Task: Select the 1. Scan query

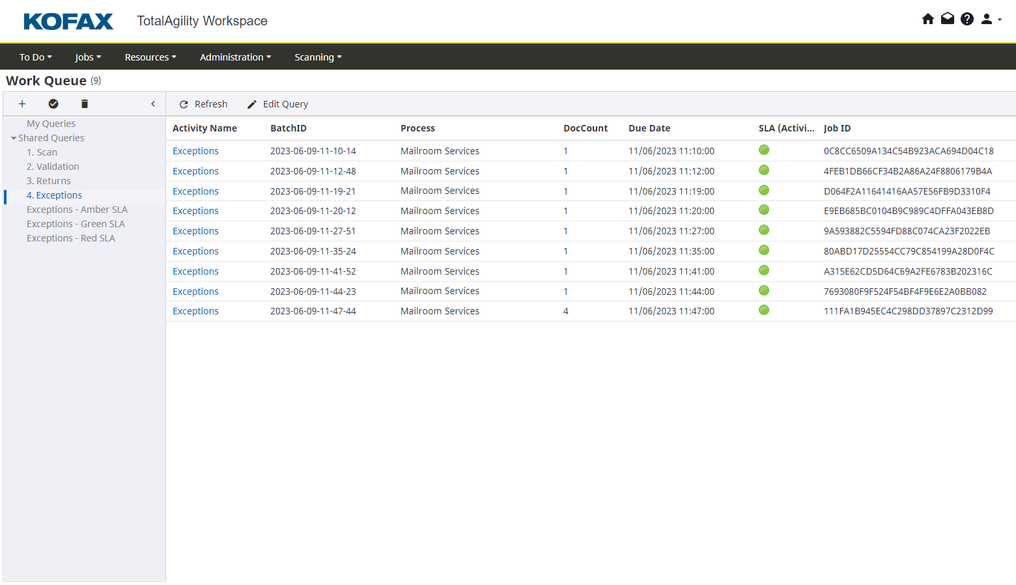Action: 42,152
